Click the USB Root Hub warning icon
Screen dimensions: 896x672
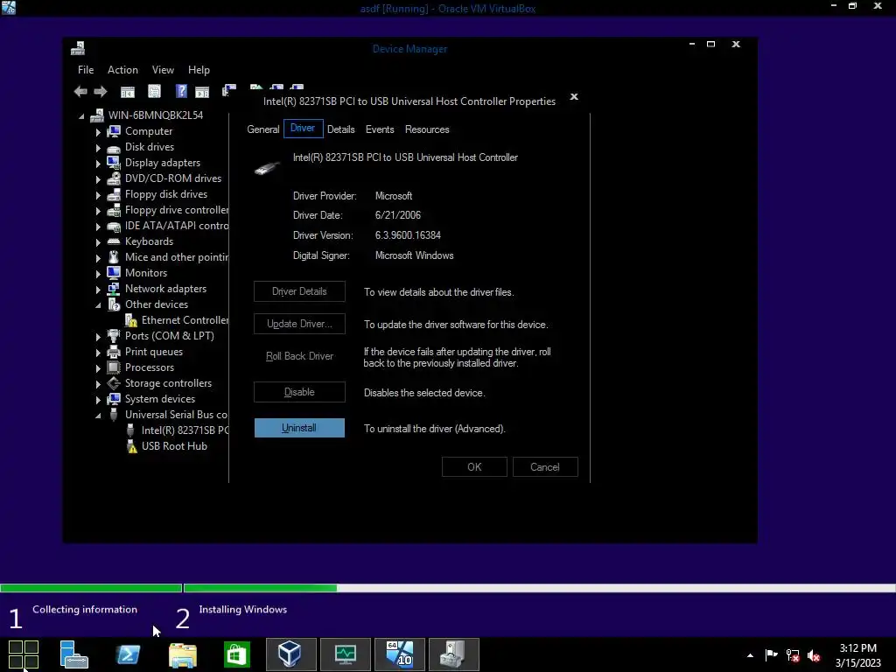click(131, 446)
